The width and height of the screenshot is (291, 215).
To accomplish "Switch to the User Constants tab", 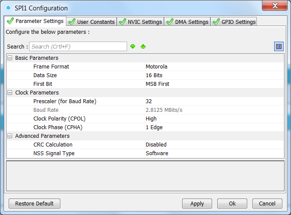I will (92, 22).
